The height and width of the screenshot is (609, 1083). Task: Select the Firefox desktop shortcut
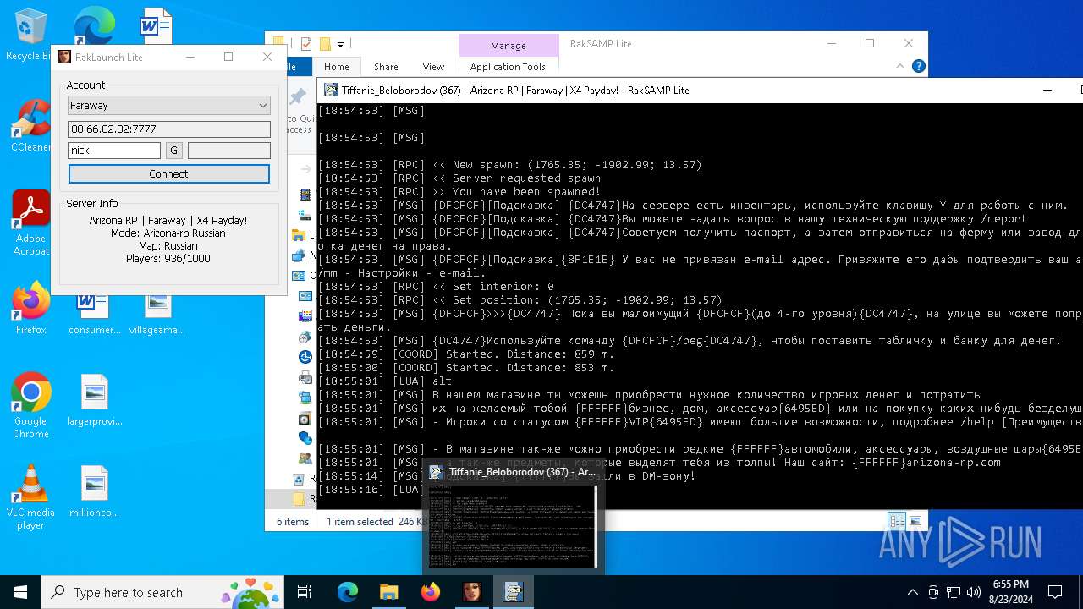[x=30, y=308]
